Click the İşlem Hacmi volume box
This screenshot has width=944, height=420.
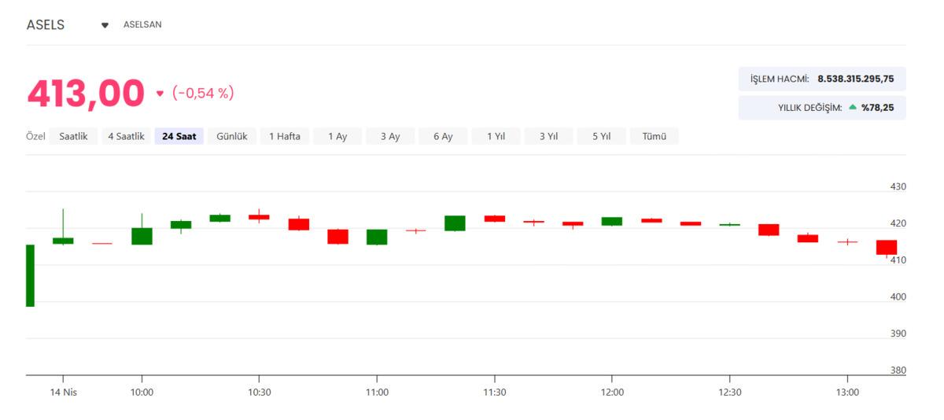821,79
